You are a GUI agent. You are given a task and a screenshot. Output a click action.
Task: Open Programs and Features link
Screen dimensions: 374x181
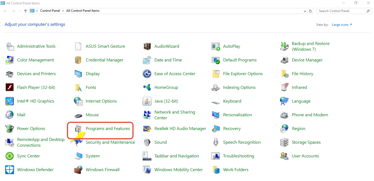coord(108,129)
